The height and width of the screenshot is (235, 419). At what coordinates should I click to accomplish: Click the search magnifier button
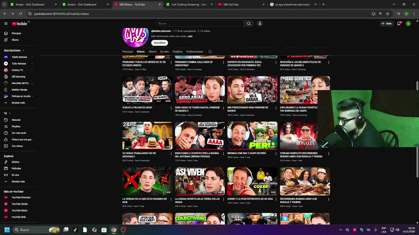tap(249, 23)
